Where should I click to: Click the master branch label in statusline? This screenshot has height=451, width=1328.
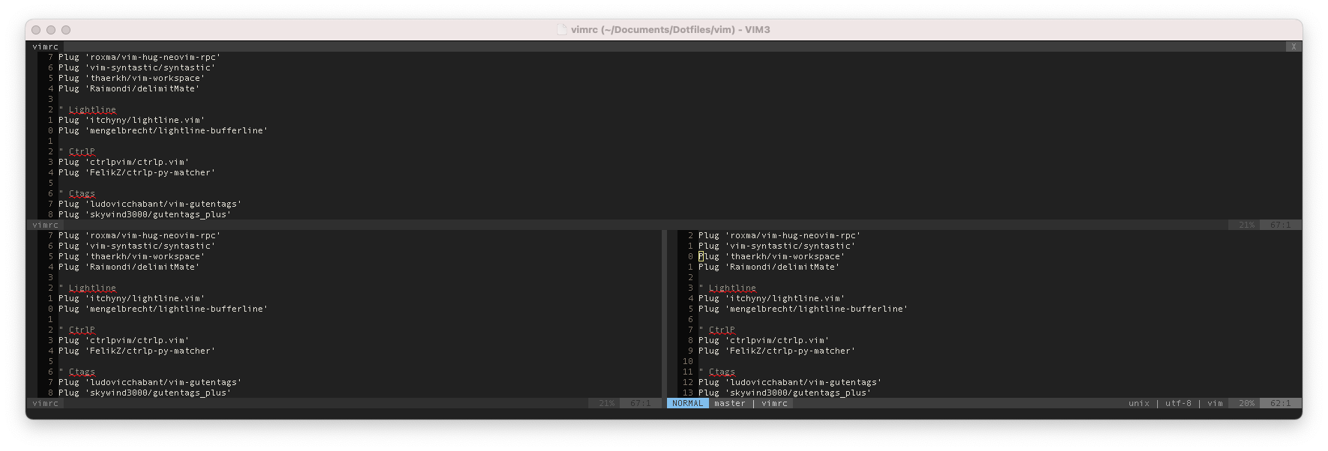click(x=729, y=403)
